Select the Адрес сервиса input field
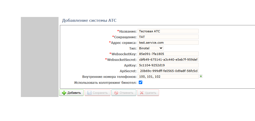The height and width of the screenshot is (121, 255). coord(168,43)
